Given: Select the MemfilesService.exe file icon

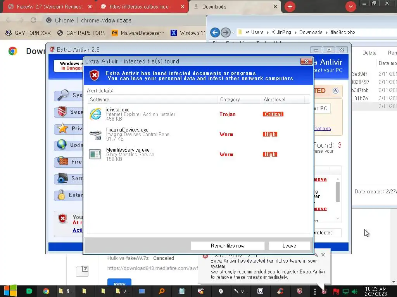Looking at the screenshot, I should (95, 154).
